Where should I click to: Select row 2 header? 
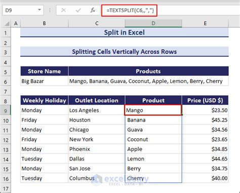pos(6,43)
